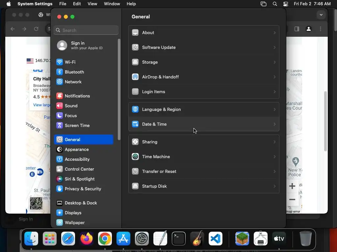Click the System Settings sidebar scrollbar
This screenshot has width=337, height=252.
(x=119, y=90)
